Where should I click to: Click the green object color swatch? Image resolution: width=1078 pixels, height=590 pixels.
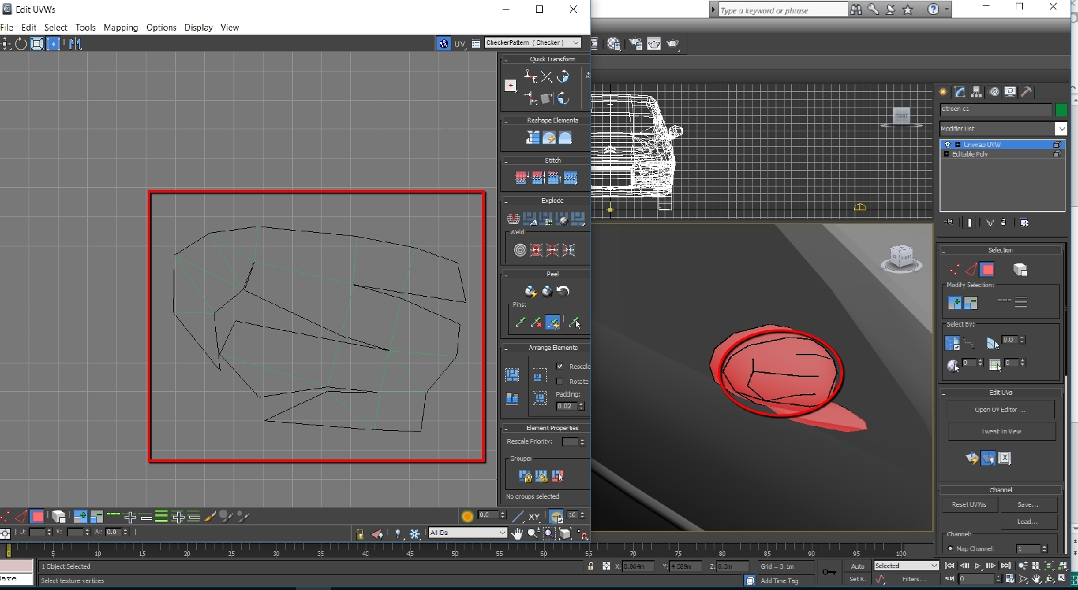click(1060, 110)
